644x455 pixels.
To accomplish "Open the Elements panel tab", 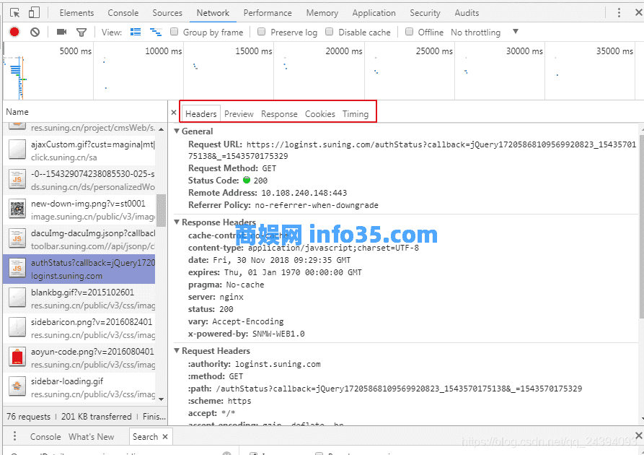I will [x=76, y=13].
